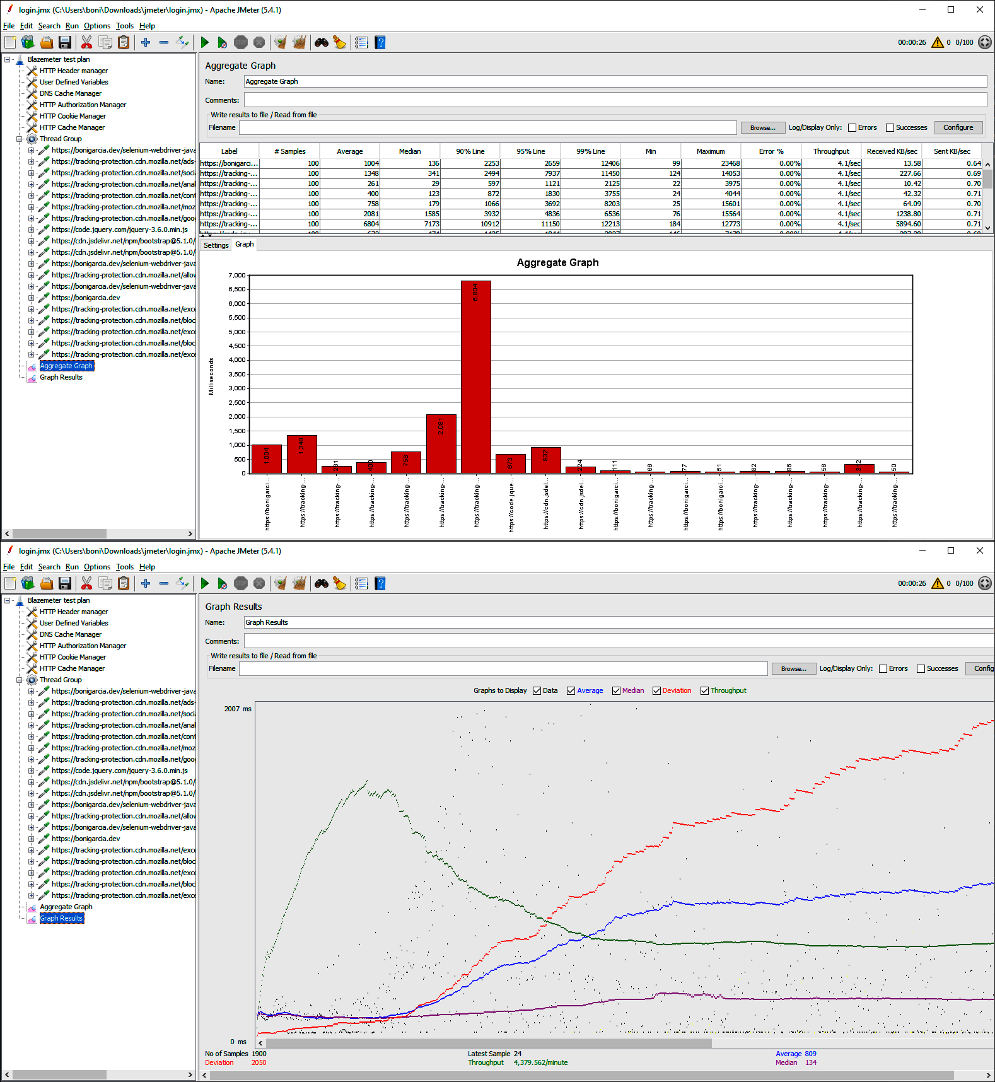Open the Options menu in Aggregate Graph window

pyautogui.click(x=96, y=26)
